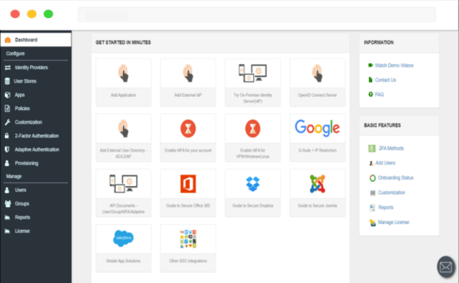The image size is (459, 283).
Task: Click the Add Application hand icon
Action: (x=124, y=73)
